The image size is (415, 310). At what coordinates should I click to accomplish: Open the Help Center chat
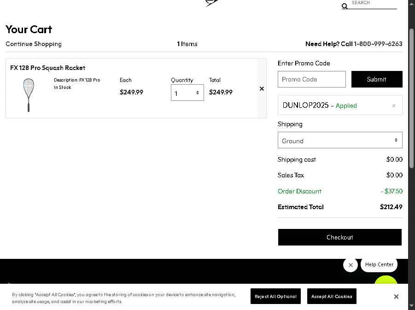click(x=379, y=264)
